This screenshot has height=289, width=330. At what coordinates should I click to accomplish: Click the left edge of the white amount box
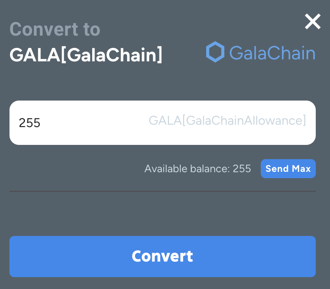13,123
